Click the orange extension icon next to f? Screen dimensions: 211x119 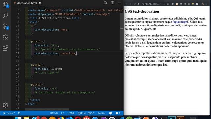pos(177,4)
